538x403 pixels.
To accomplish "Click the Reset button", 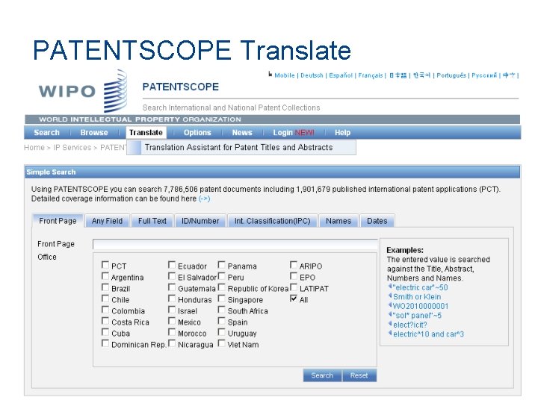I will click(359, 375).
